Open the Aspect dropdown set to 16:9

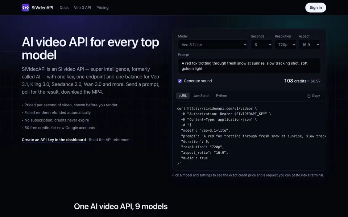point(310,45)
